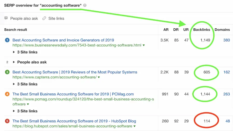The image size is (233, 131).
Task: Click the orange position 4 badge
Action: [7, 94]
